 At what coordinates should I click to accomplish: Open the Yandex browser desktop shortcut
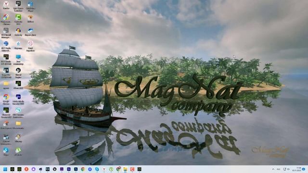(x=6, y=5)
